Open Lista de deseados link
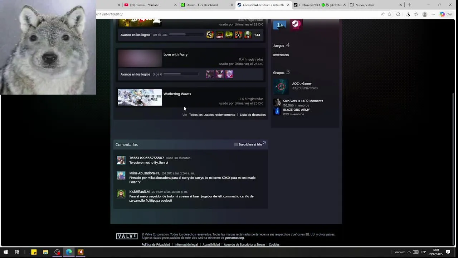Viewport: 458px width, 258px height. (253, 115)
